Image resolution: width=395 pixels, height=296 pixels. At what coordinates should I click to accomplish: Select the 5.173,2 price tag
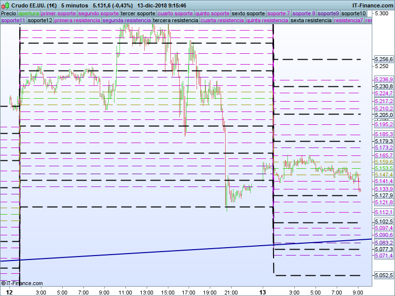(384, 148)
